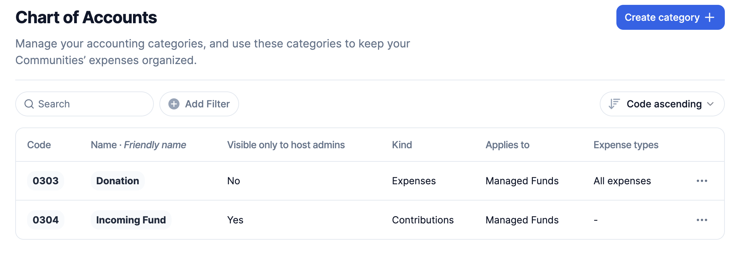Click the Create category button
Image resolution: width=738 pixels, height=257 pixels.
(670, 17)
